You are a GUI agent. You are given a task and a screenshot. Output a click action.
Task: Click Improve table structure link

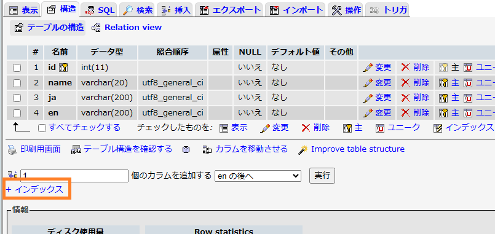(358, 149)
